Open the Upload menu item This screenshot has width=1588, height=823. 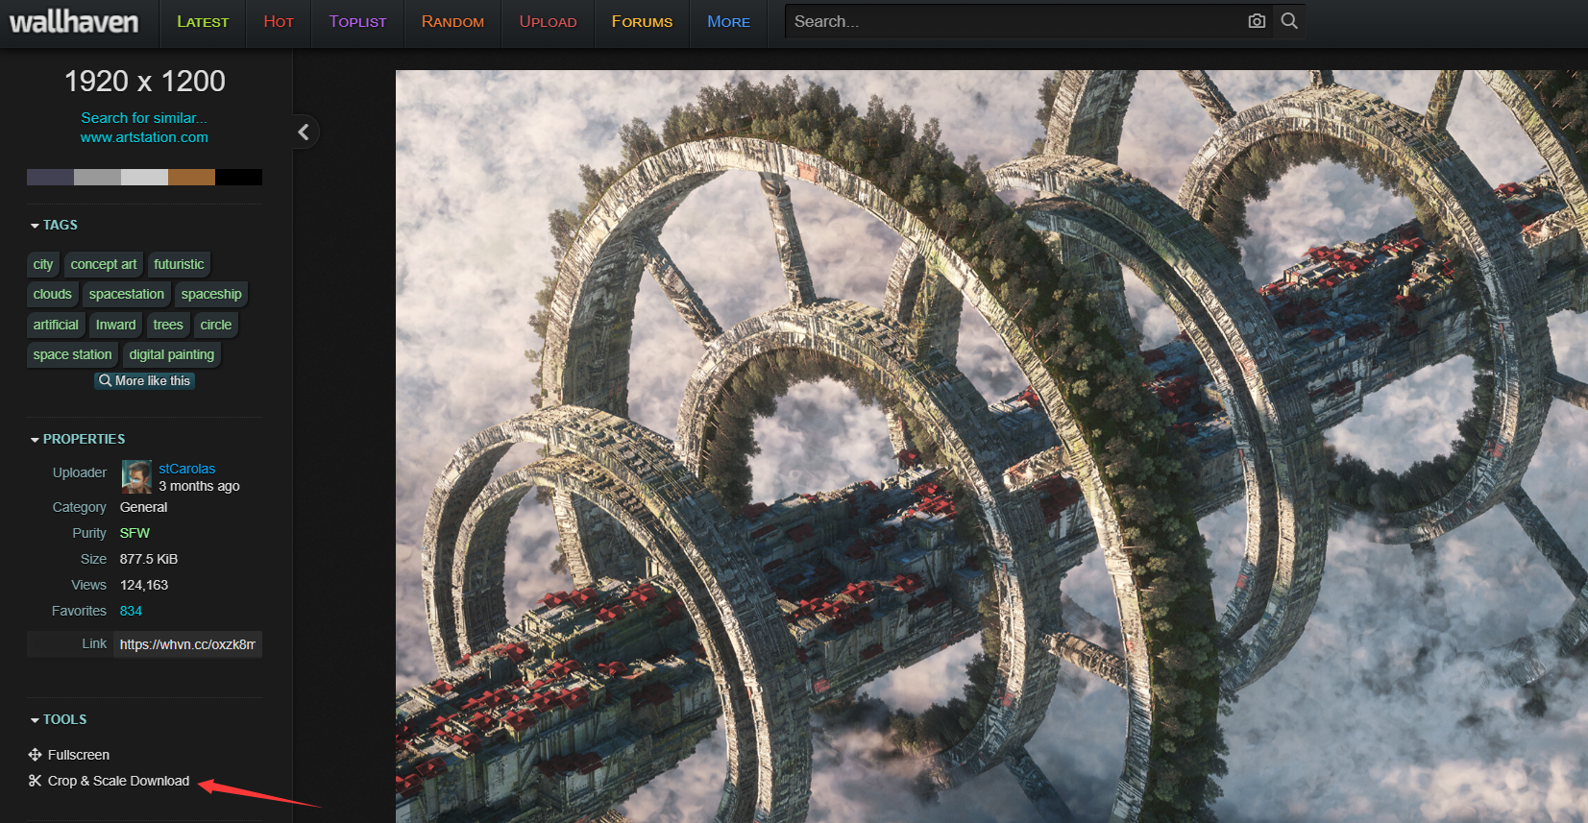(548, 22)
